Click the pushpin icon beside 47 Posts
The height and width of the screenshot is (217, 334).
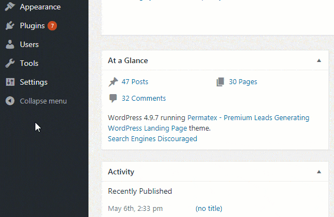click(113, 82)
